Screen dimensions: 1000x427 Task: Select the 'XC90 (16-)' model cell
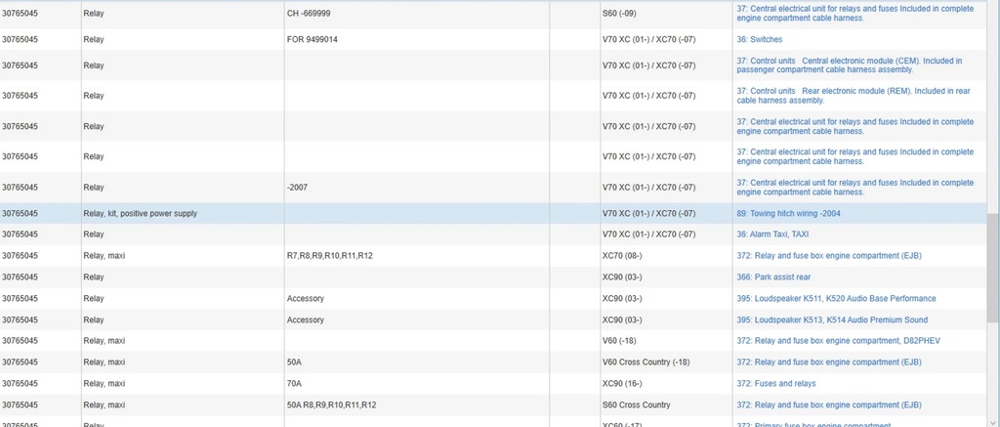[x=666, y=384]
